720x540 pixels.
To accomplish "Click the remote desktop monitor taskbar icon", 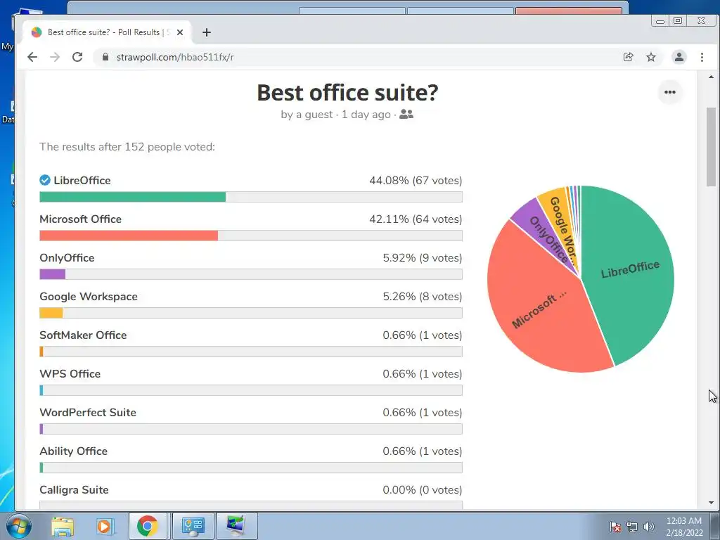I will point(236,526).
